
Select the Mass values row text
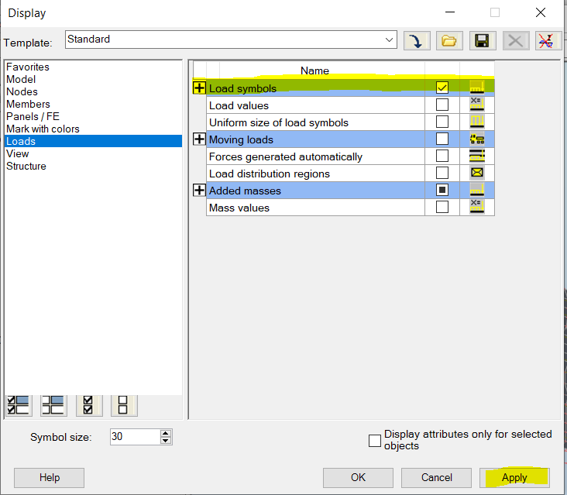click(239, 208)
